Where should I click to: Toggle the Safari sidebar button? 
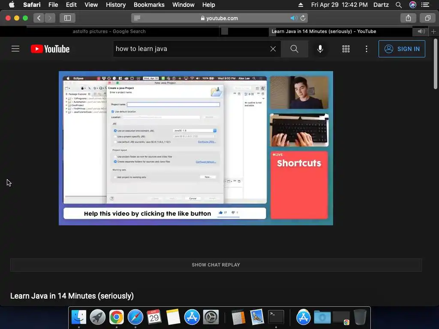[x=67, y=18]
